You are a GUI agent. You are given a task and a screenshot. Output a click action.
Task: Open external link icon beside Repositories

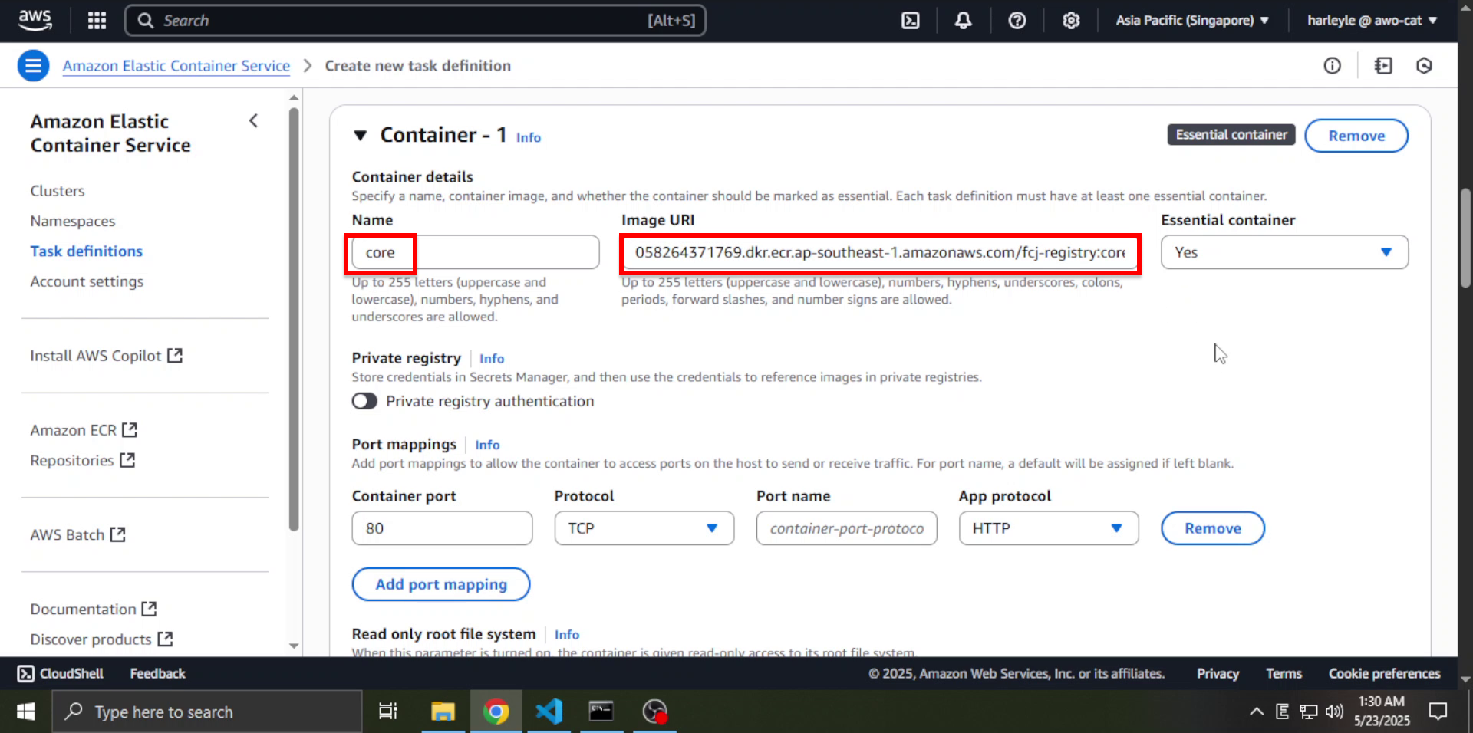coord(127,460)
